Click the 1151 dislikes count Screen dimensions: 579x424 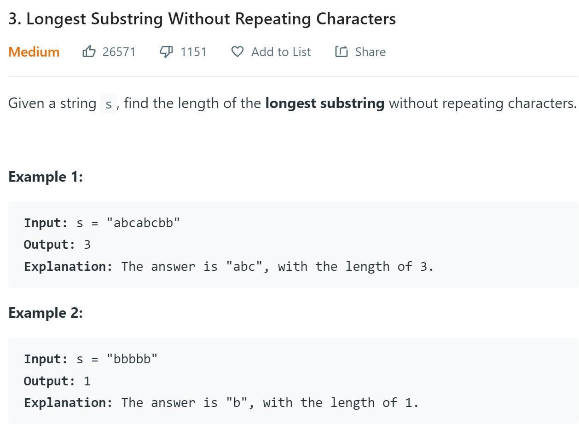(193, 52)
